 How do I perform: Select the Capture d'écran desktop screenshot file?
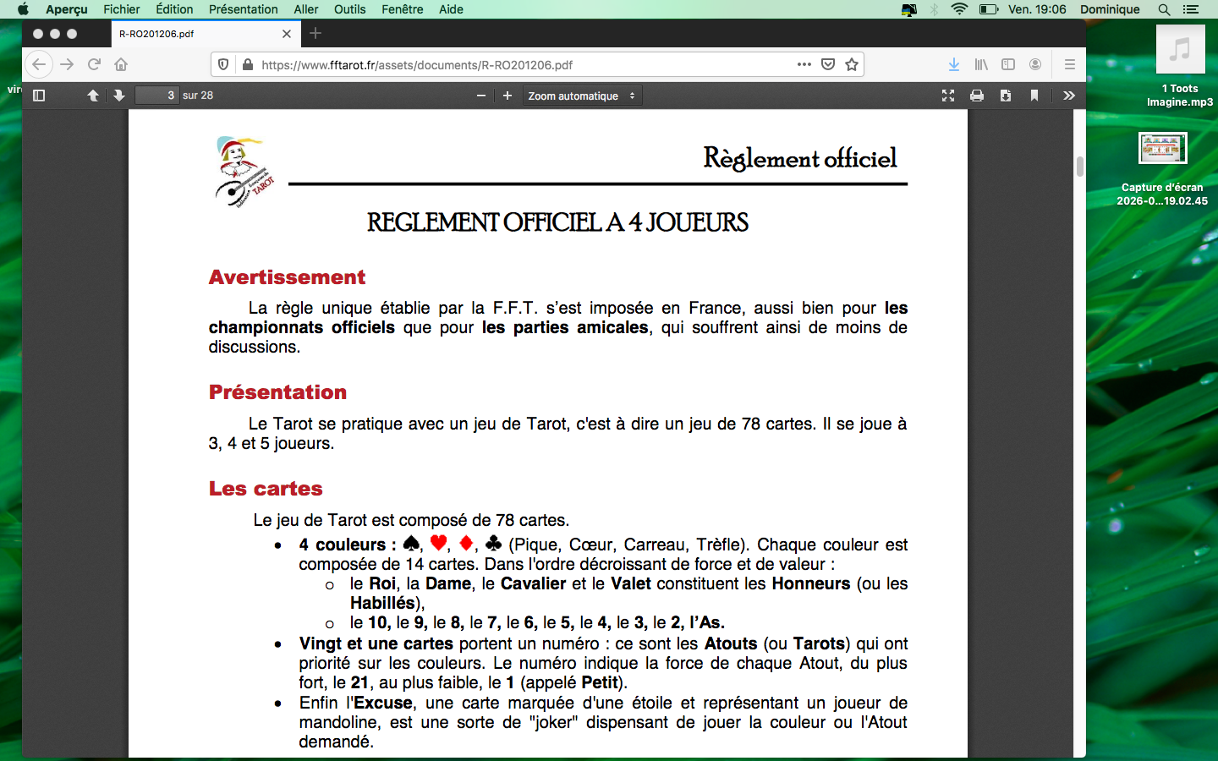click(1162, 169)
